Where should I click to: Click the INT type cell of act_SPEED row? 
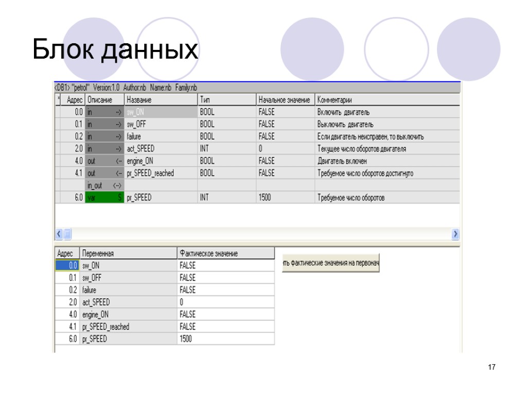[227, 149]
